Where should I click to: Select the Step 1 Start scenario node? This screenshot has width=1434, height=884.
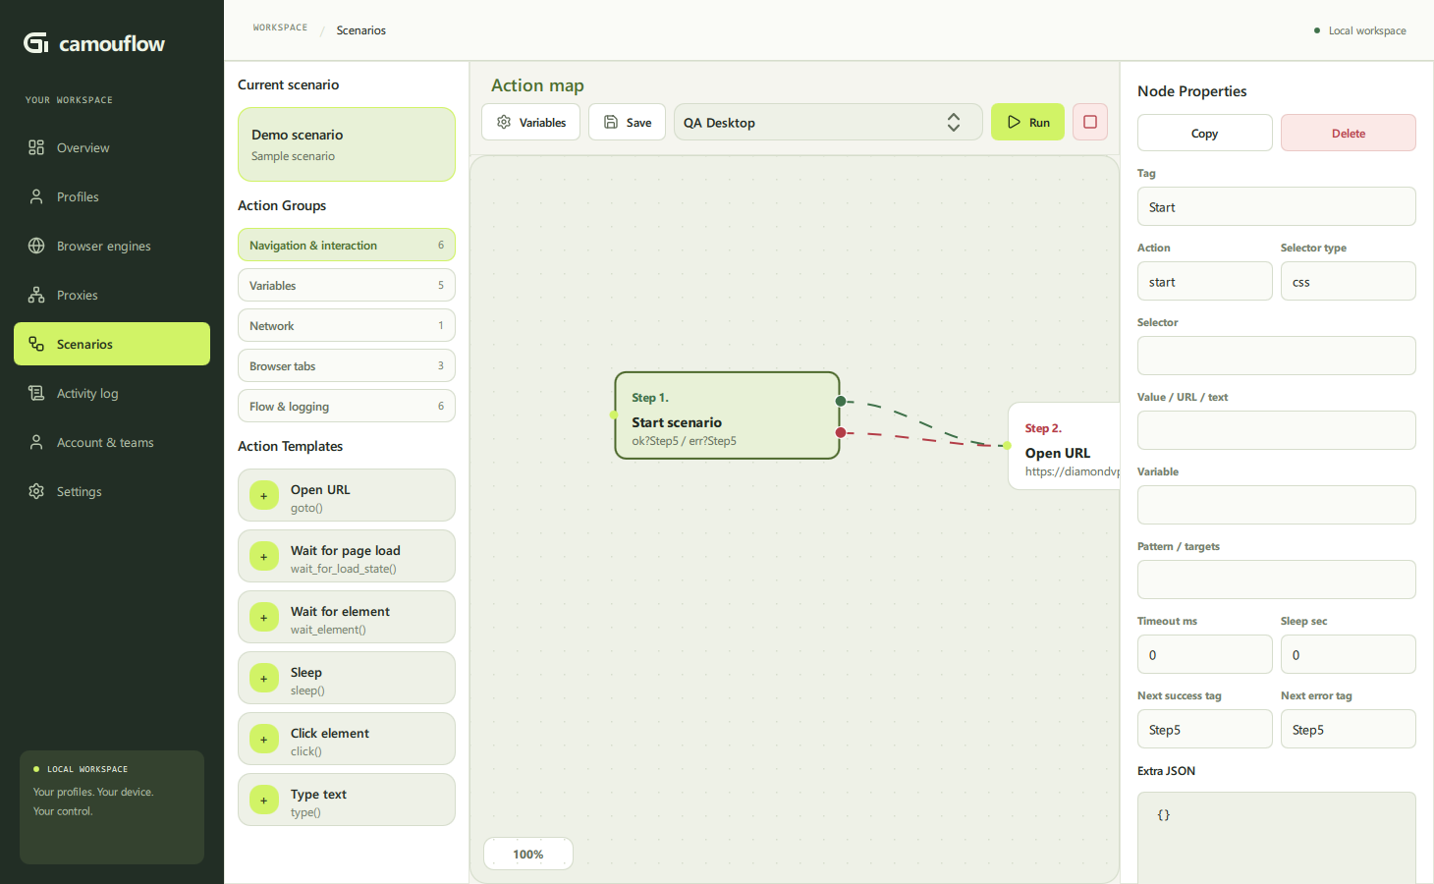tap(727, 415)
